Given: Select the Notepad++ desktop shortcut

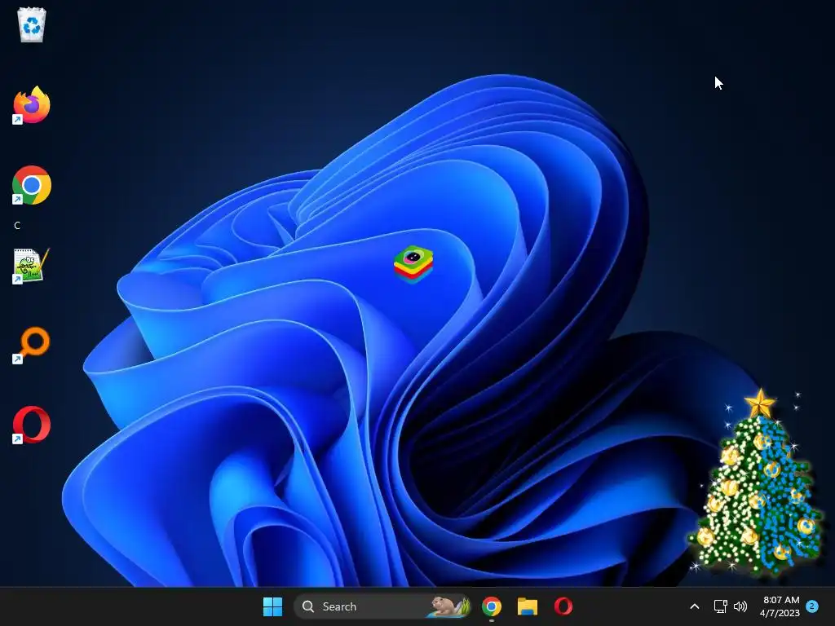Looking at the screenshot, I should click(32, 265).
